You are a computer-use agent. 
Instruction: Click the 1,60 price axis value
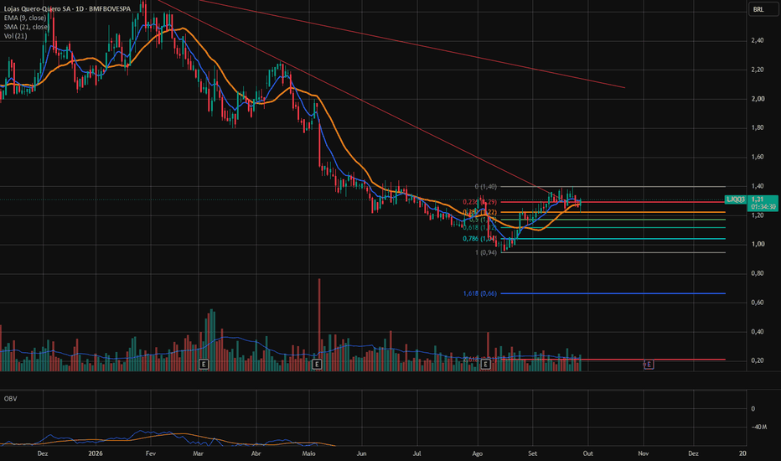[758, 157]
